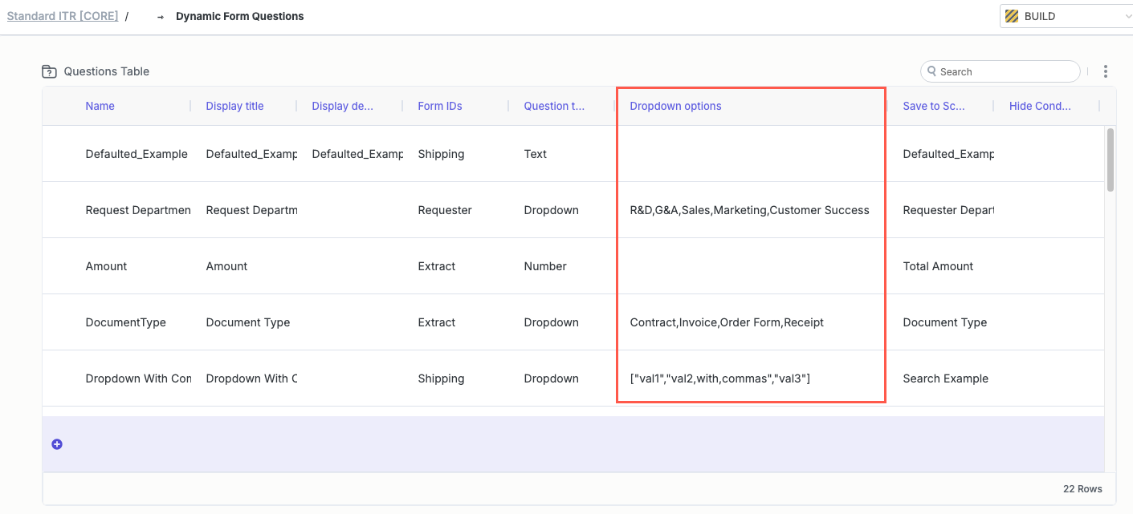Select the Dropdown options column header

point(675,106)
